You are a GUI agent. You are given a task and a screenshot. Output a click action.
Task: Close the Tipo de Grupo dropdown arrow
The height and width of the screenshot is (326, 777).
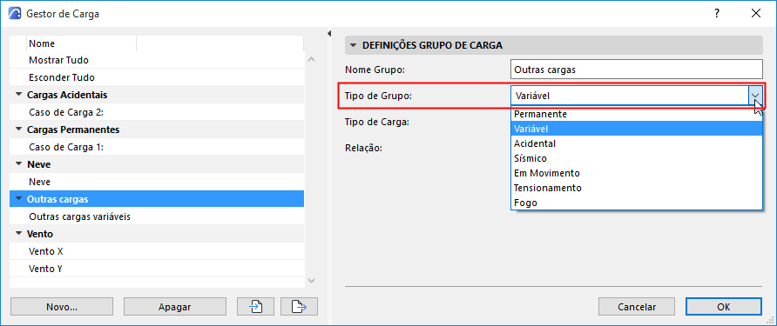(755, 96)
